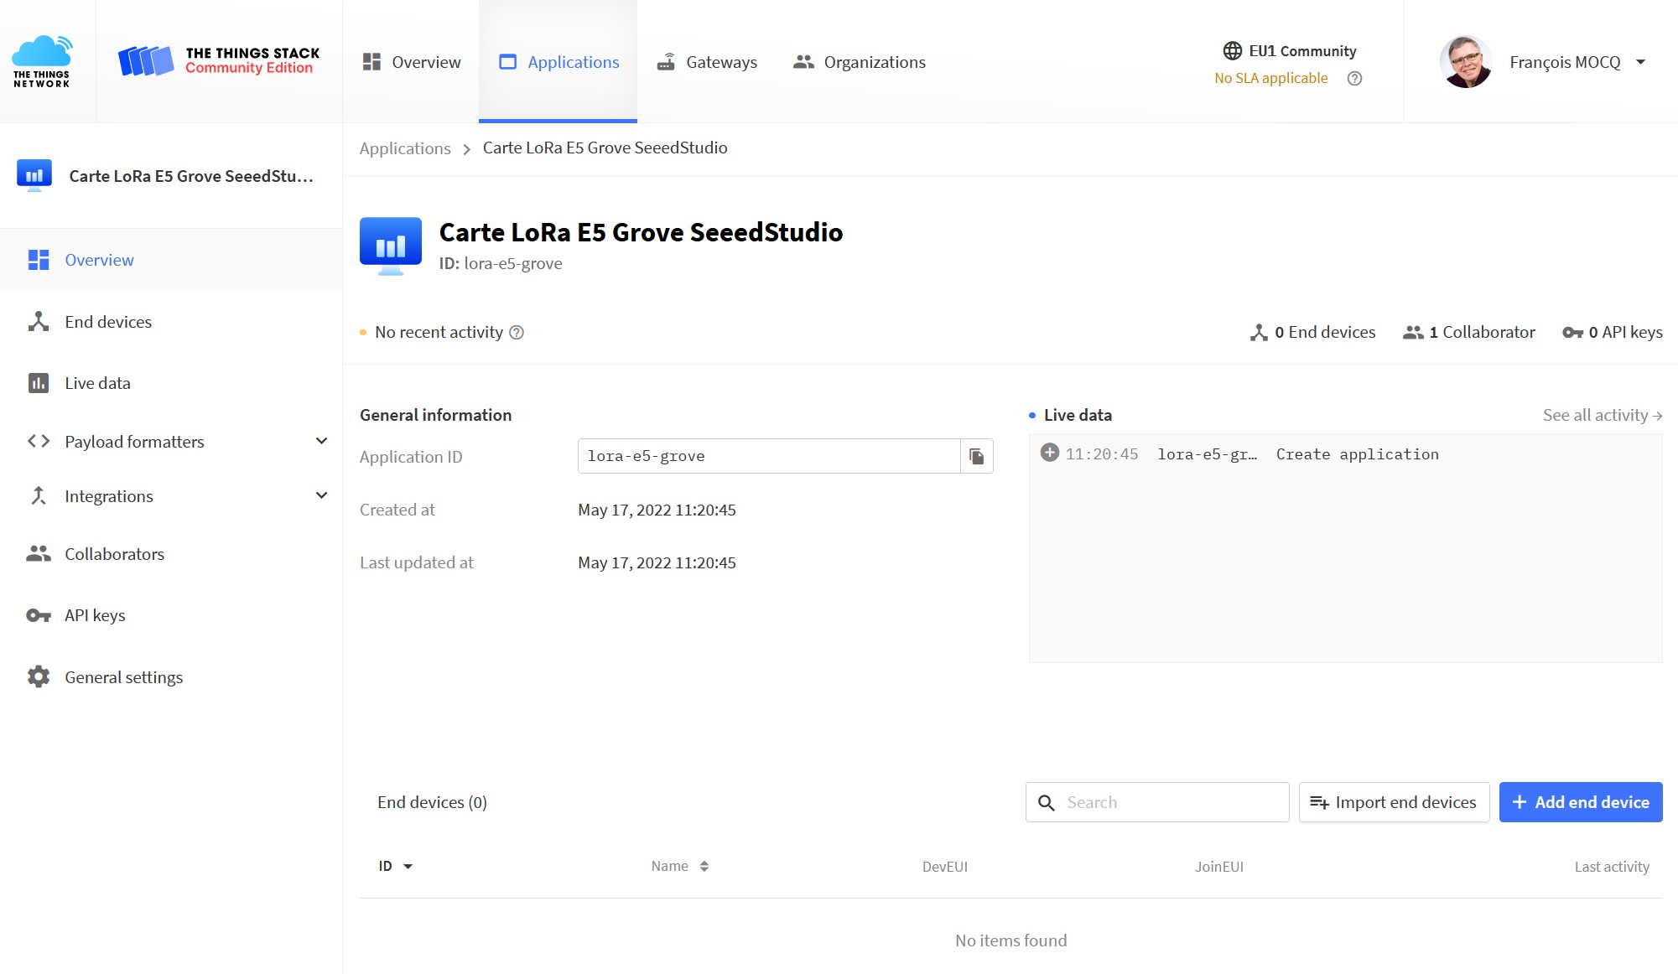The width and height of the screenshot is (1678, 974).
Task: Expand the Payload formatters chevron
Action: click(x=321, y=441)
